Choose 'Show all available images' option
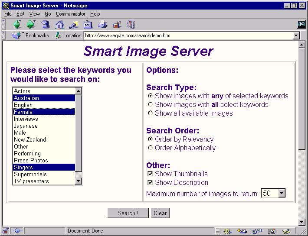308x236 pixels. 150,113
